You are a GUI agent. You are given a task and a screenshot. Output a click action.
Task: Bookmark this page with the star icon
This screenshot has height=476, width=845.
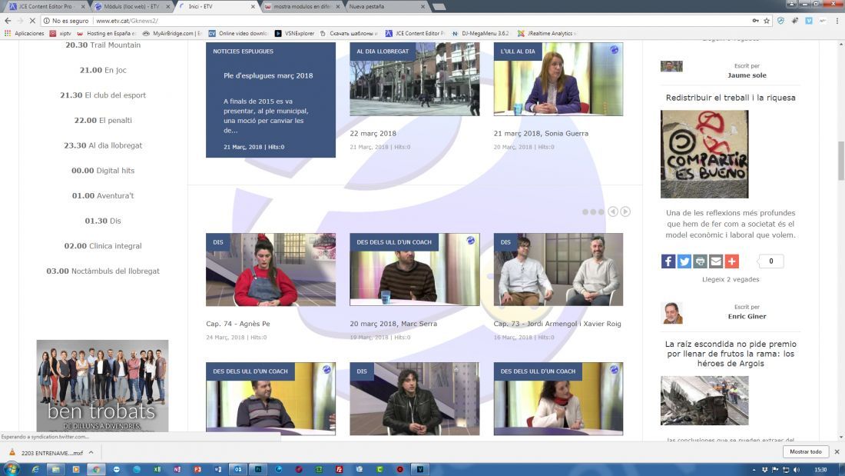pos(767,21)
